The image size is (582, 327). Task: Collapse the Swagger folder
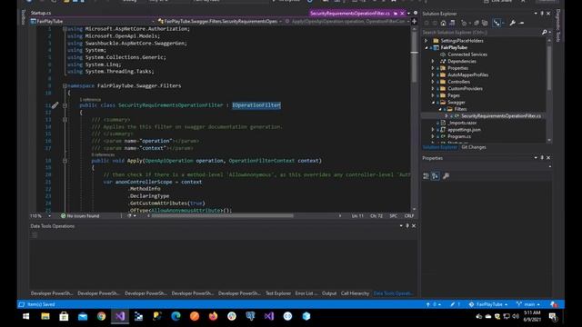[433, 103]
